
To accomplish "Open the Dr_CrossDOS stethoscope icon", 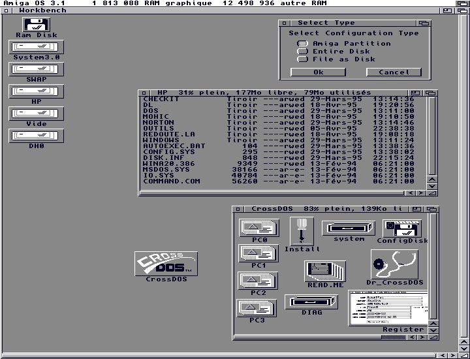I will [394, 264].
